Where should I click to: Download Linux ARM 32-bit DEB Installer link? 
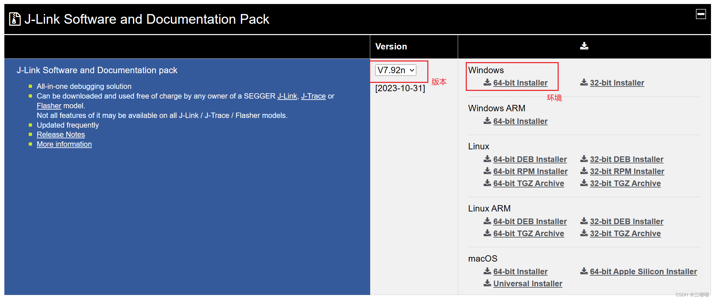coord(626,221)
